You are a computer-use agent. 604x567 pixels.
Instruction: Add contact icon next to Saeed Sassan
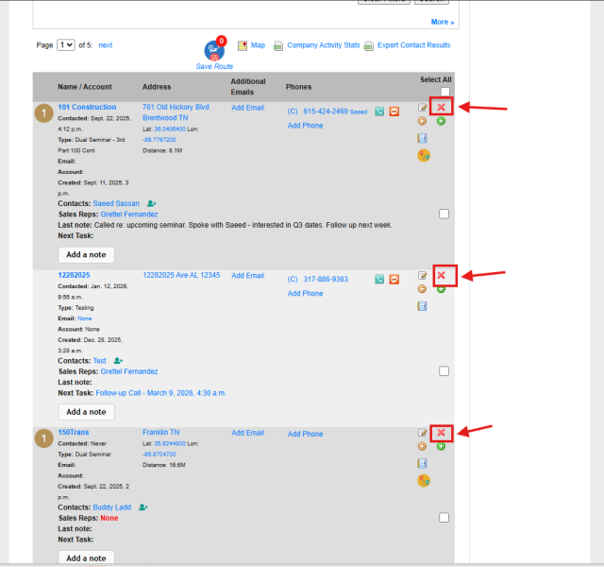pos(151,203)
